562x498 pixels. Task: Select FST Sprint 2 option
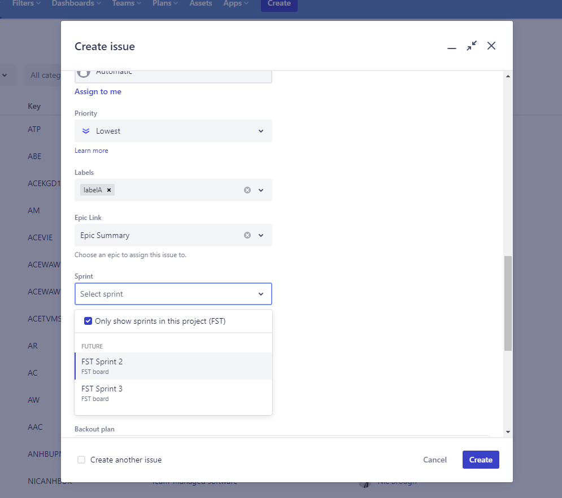(x=173, y=366)
